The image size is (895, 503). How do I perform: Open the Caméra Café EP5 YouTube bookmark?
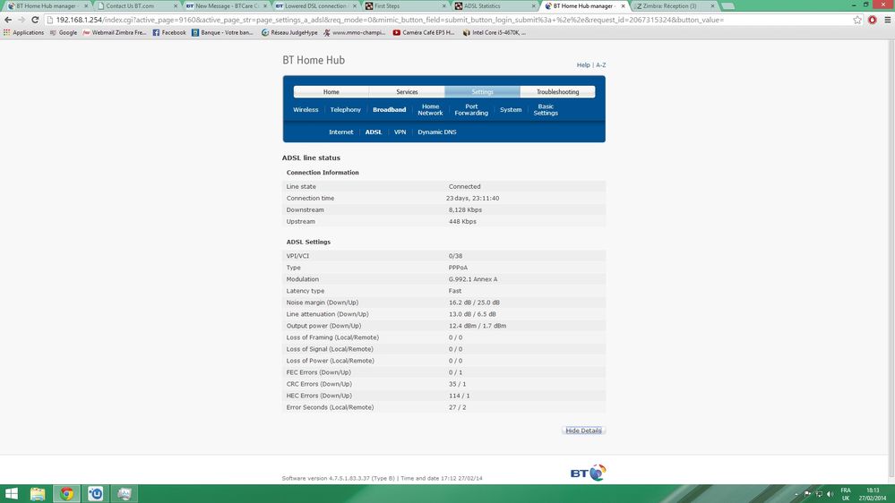424,32
